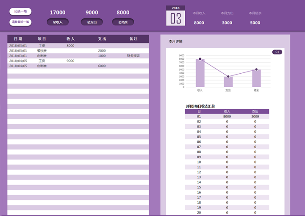Select day 01 row in daily summary

[199, 116]
